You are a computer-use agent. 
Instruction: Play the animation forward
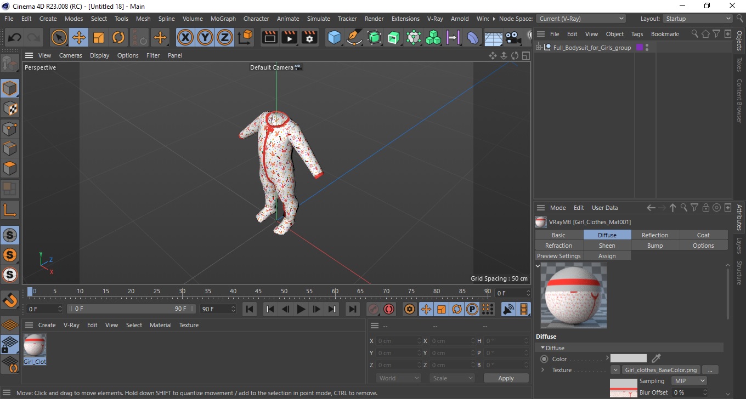coord(301,309)
